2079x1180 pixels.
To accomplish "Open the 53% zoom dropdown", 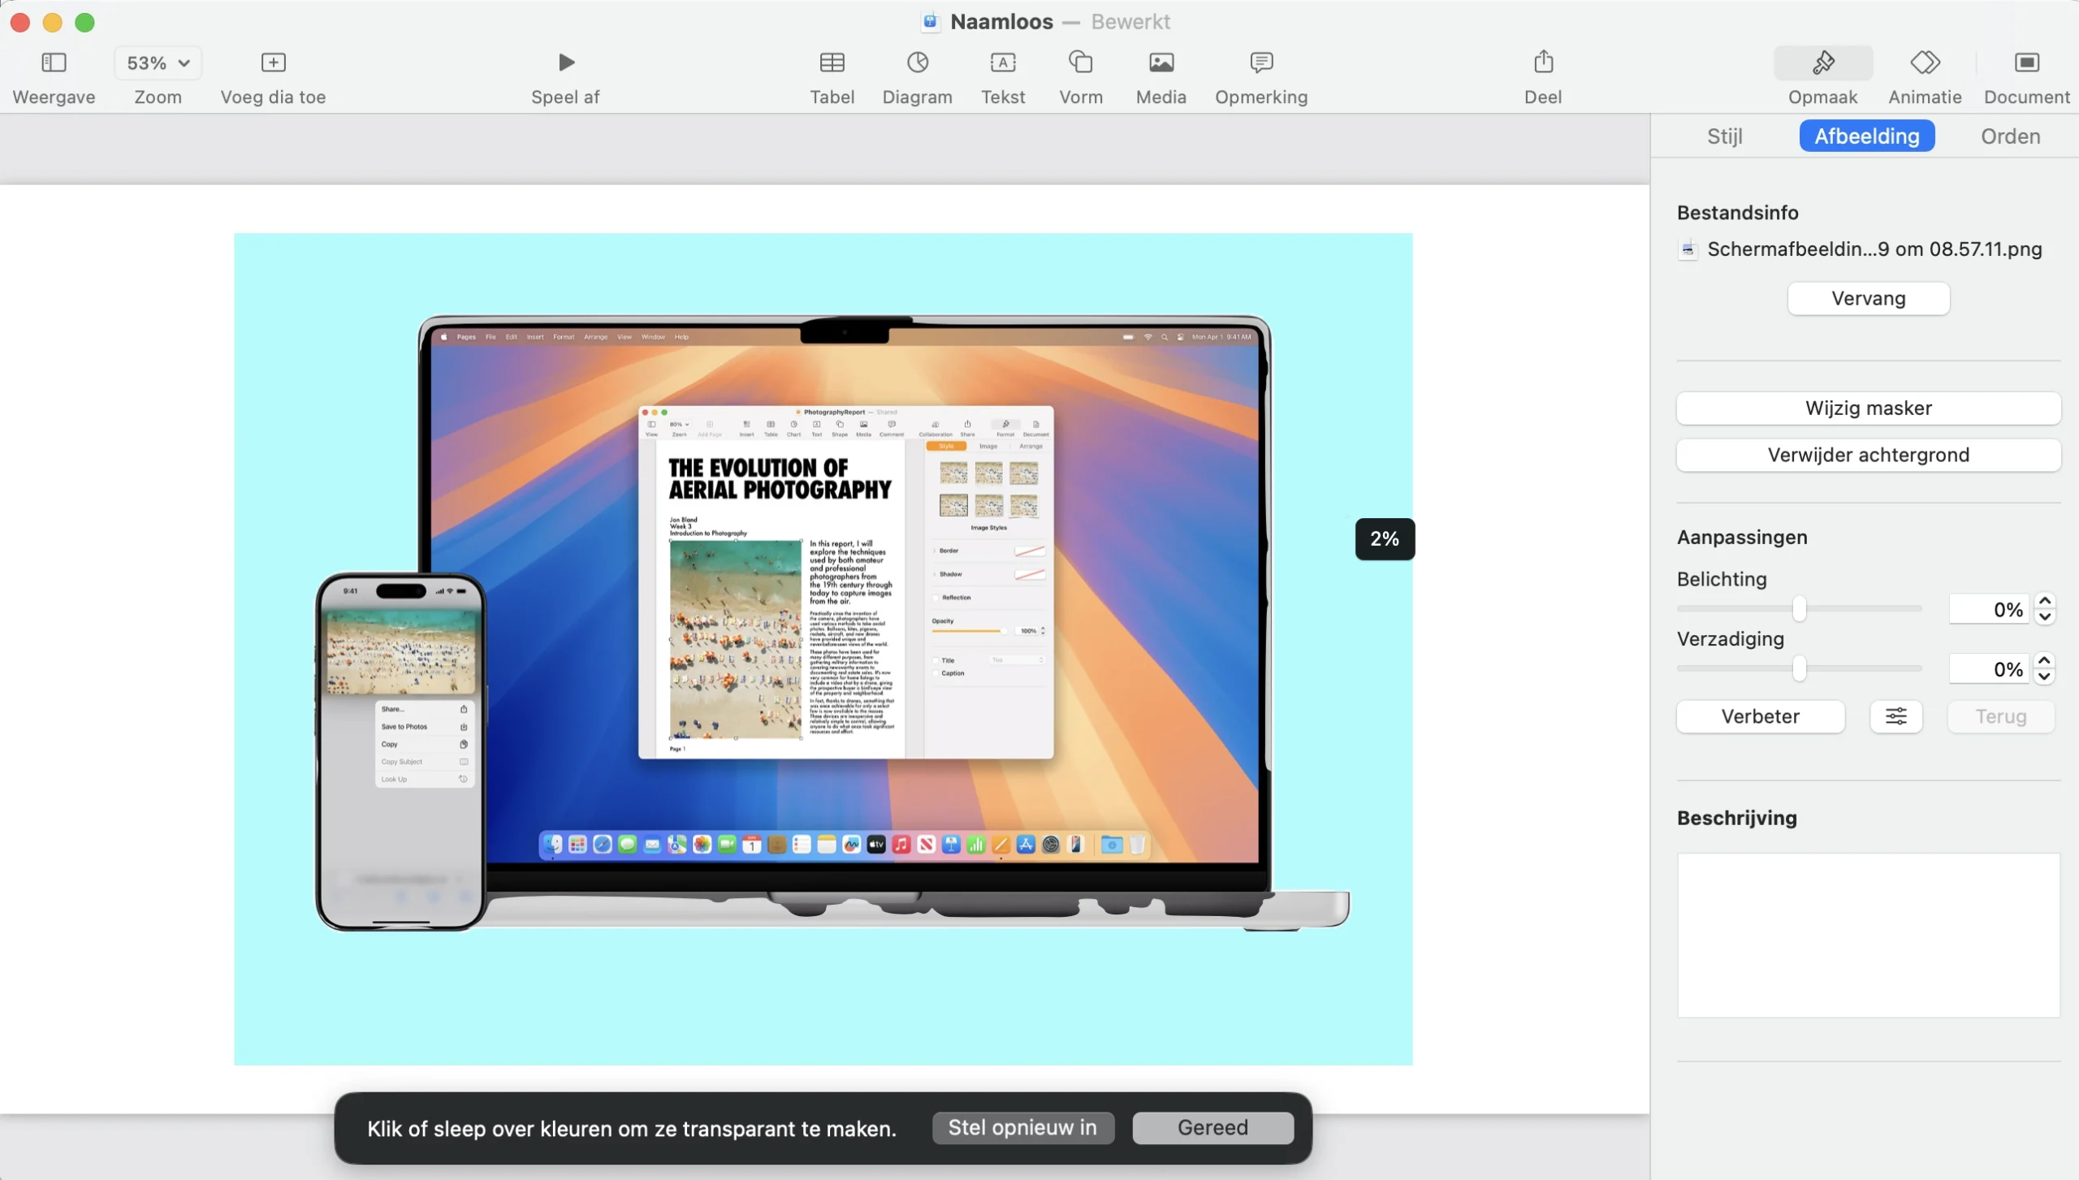I will [x=158, y=63].
